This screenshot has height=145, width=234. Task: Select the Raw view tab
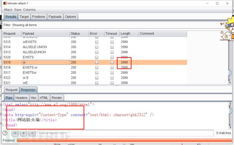(9, 98)
